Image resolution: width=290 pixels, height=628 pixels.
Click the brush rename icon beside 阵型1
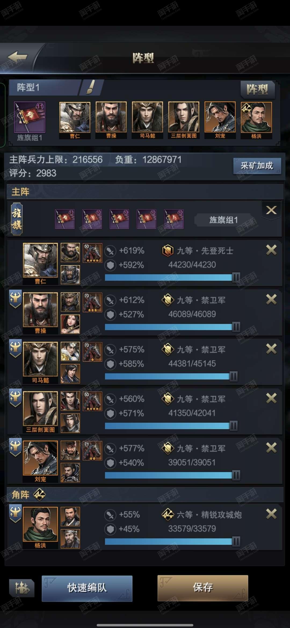pyautogui.click(x=91, y=87)
